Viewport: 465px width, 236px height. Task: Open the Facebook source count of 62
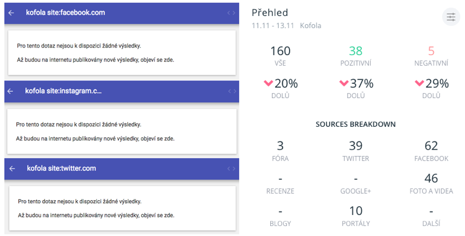431,146
